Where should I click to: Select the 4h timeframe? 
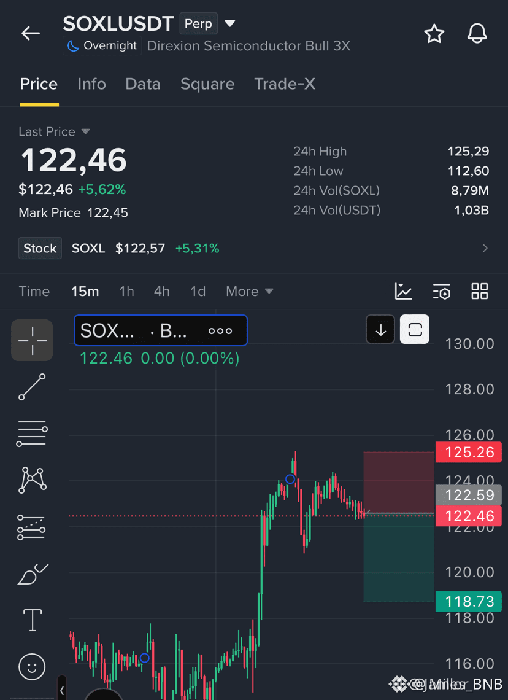162,292
